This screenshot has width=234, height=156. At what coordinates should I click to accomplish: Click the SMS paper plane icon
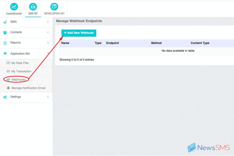tap(5, 22)
